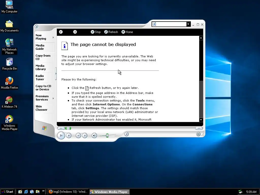Click the 5:09 AM clock
The image size is (260, 195).
pos(251,192)
